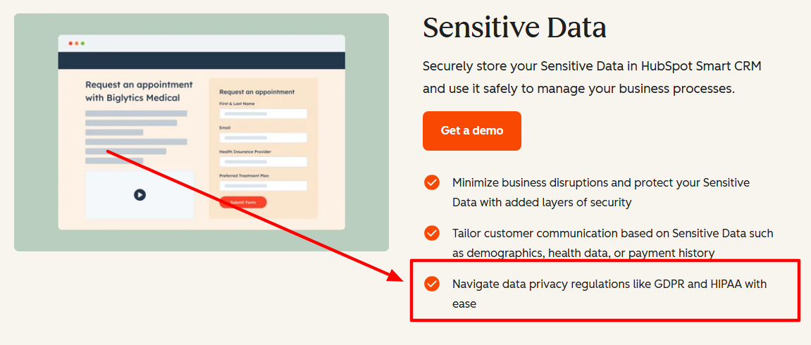This screenshot has width=811, height=345.
Task: Click the "Get a demo" button
Action: point(472,131)
